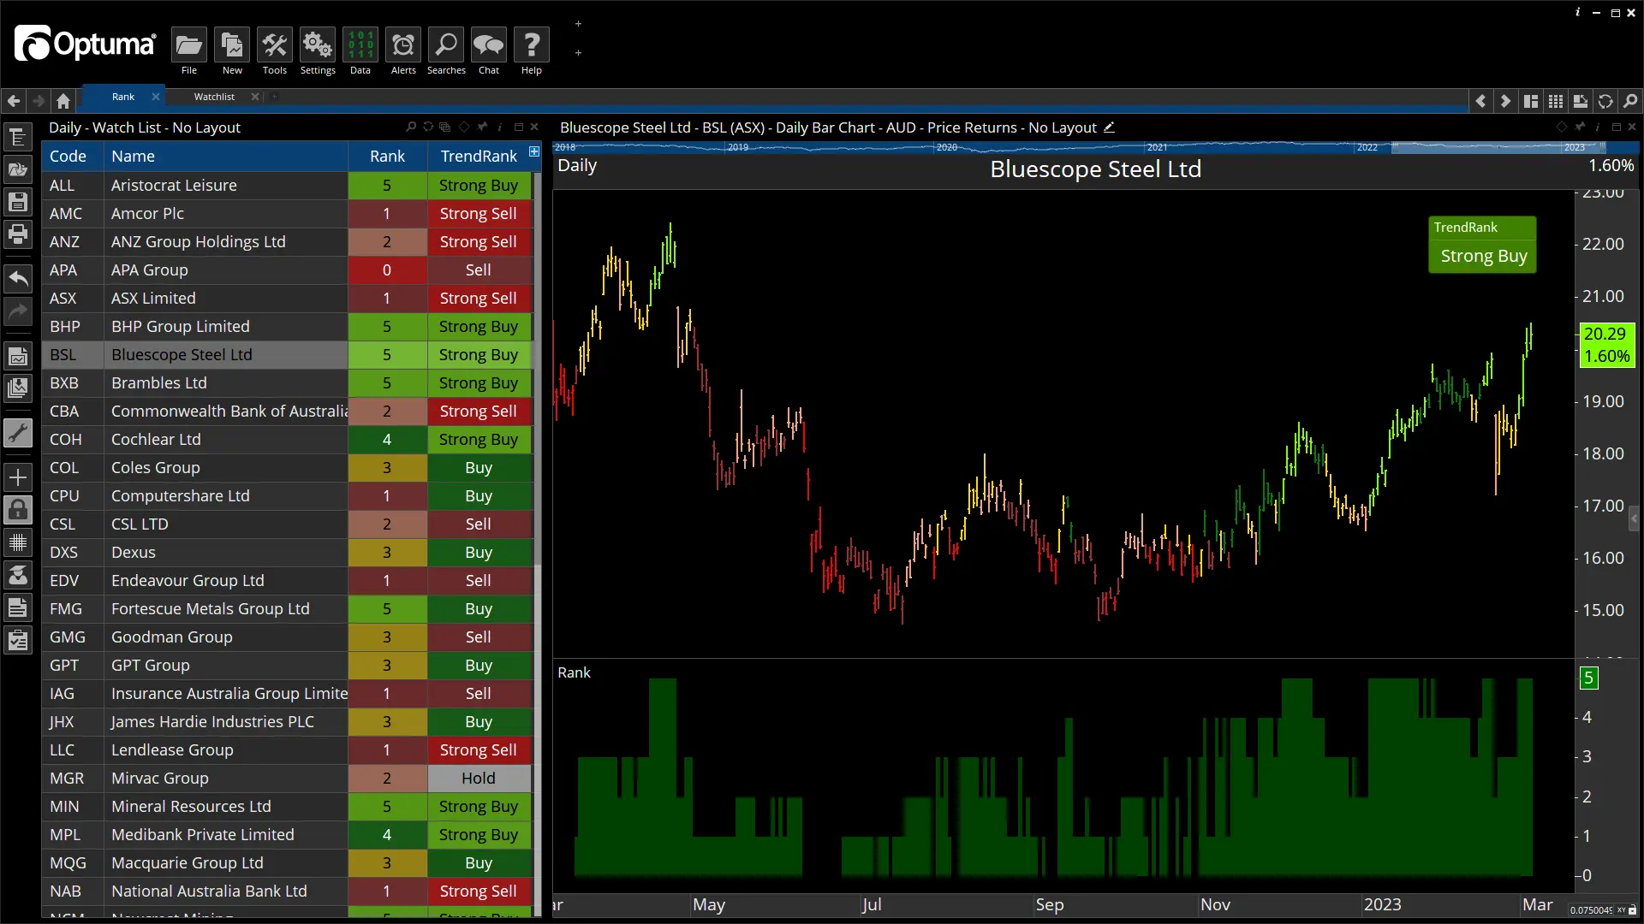The width and height of the screenshot is (1644, 924).
Task: Click the Watch List vertical scrollbar
Action: point(537,370)
